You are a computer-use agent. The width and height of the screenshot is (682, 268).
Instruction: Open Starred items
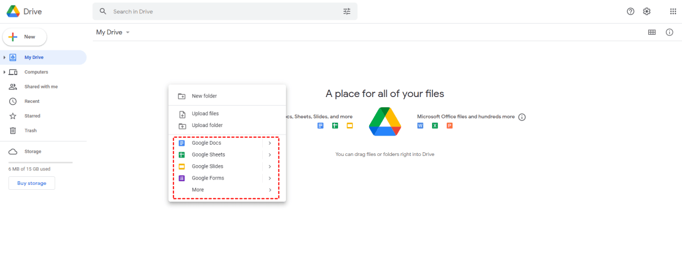[44, 116]
